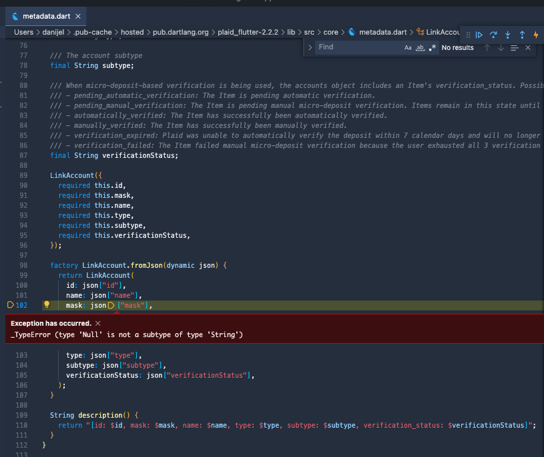Click into the Find input field
Image resolution: width=544 pixels, height=457 pixels.
tap(359, 47)
